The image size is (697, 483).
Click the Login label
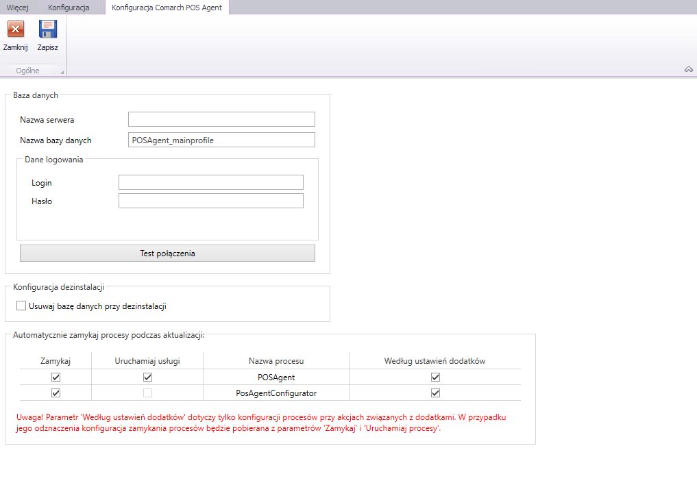point(41,183)
